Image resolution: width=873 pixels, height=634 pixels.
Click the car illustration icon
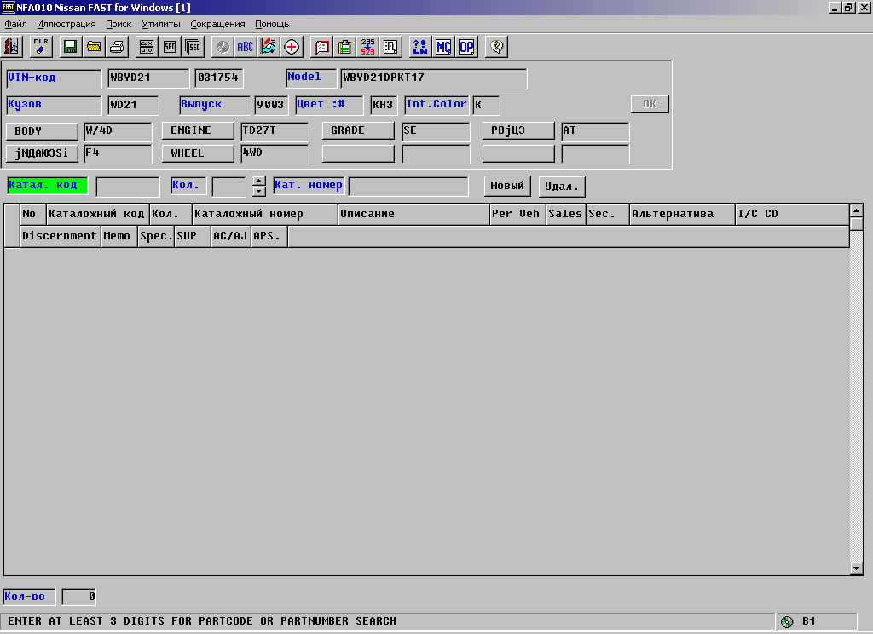pyautogui.click(x=269, y=47)
